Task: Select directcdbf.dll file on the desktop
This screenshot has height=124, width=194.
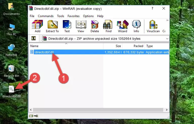Action: pos(12,92)
